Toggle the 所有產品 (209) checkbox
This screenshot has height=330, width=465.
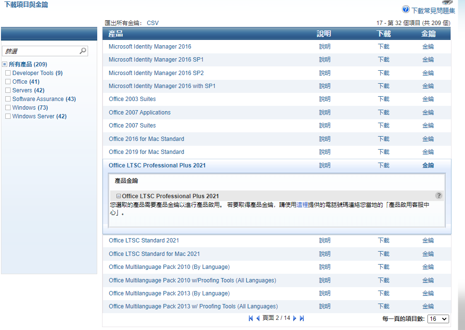tap(4, 64)
